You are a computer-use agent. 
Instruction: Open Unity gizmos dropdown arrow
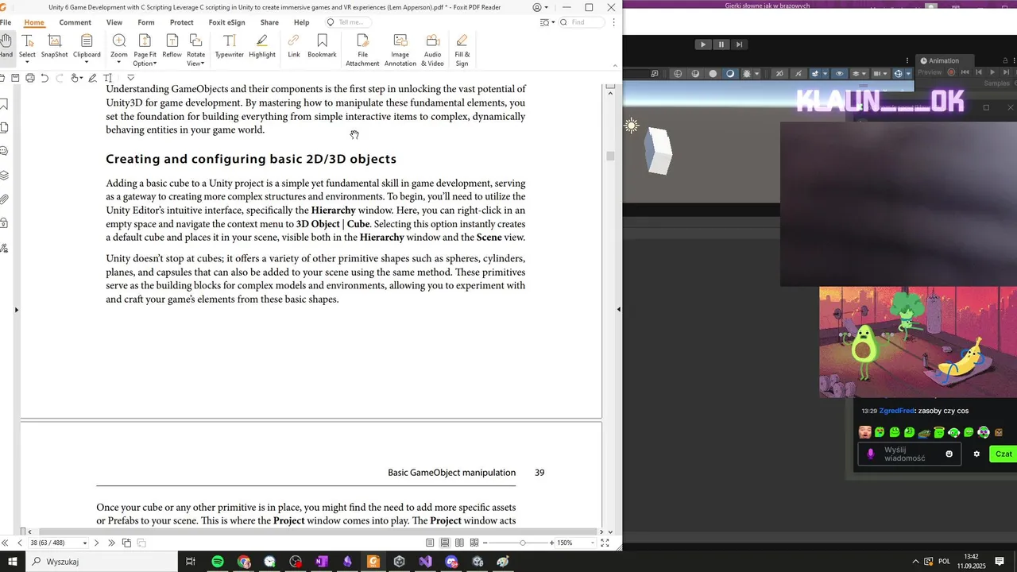pos(909,74)
